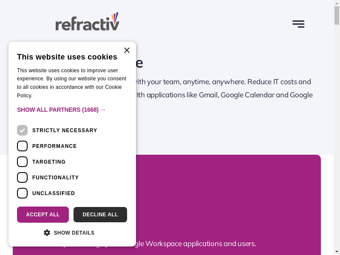Expand Show Details for cookies
The width and height of the screenshot is (340, 255).
coord(74,233)
